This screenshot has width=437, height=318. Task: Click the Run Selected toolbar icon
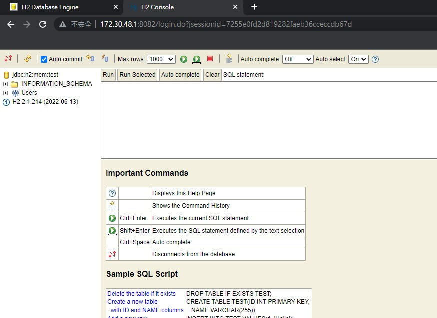[197, 59]
